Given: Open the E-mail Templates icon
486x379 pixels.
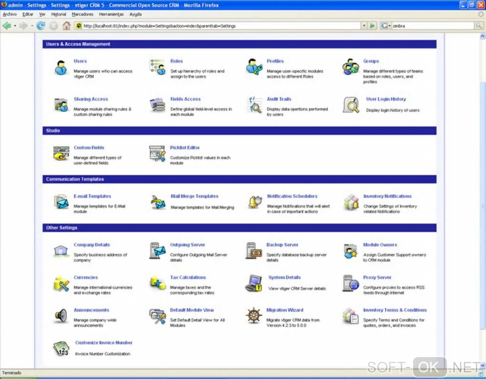Looking at the screenshot, I should click(x=61, y=202).
